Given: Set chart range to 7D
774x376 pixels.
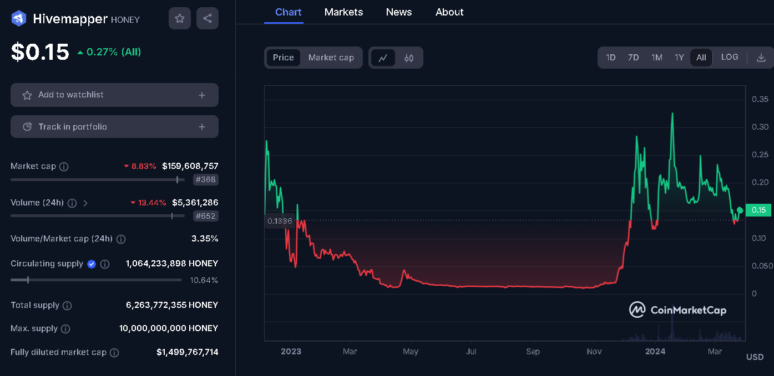Looking at the screenshot, I should [x=634, y=58].
